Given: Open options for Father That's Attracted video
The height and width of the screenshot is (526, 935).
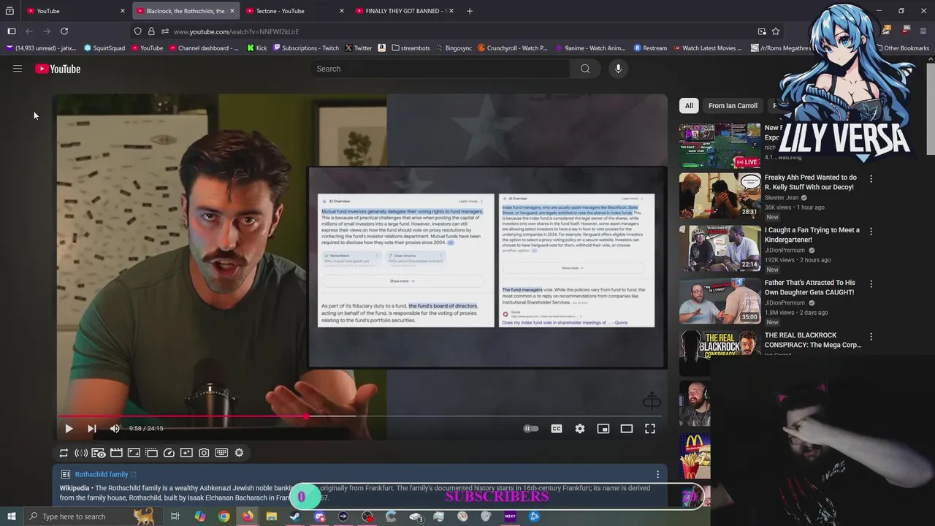Looking at the screenshot, I should pyautogui.click(x=871, y=283).
